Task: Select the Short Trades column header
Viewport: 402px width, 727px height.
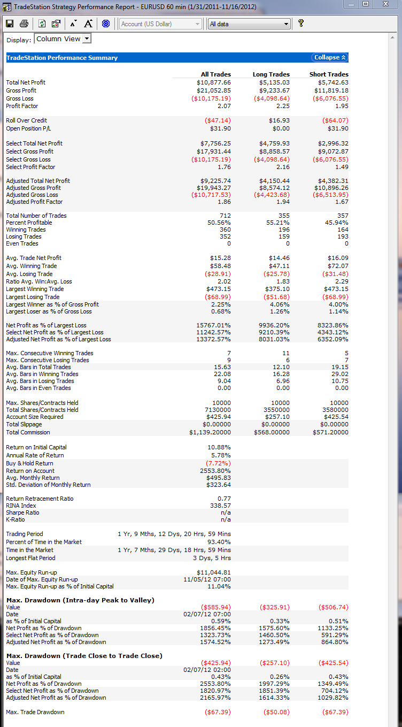Action: click(329, 74)
